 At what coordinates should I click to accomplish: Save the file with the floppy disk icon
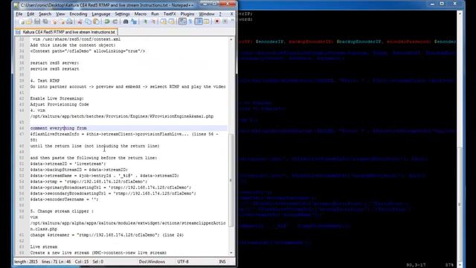(x=37, y=22)
